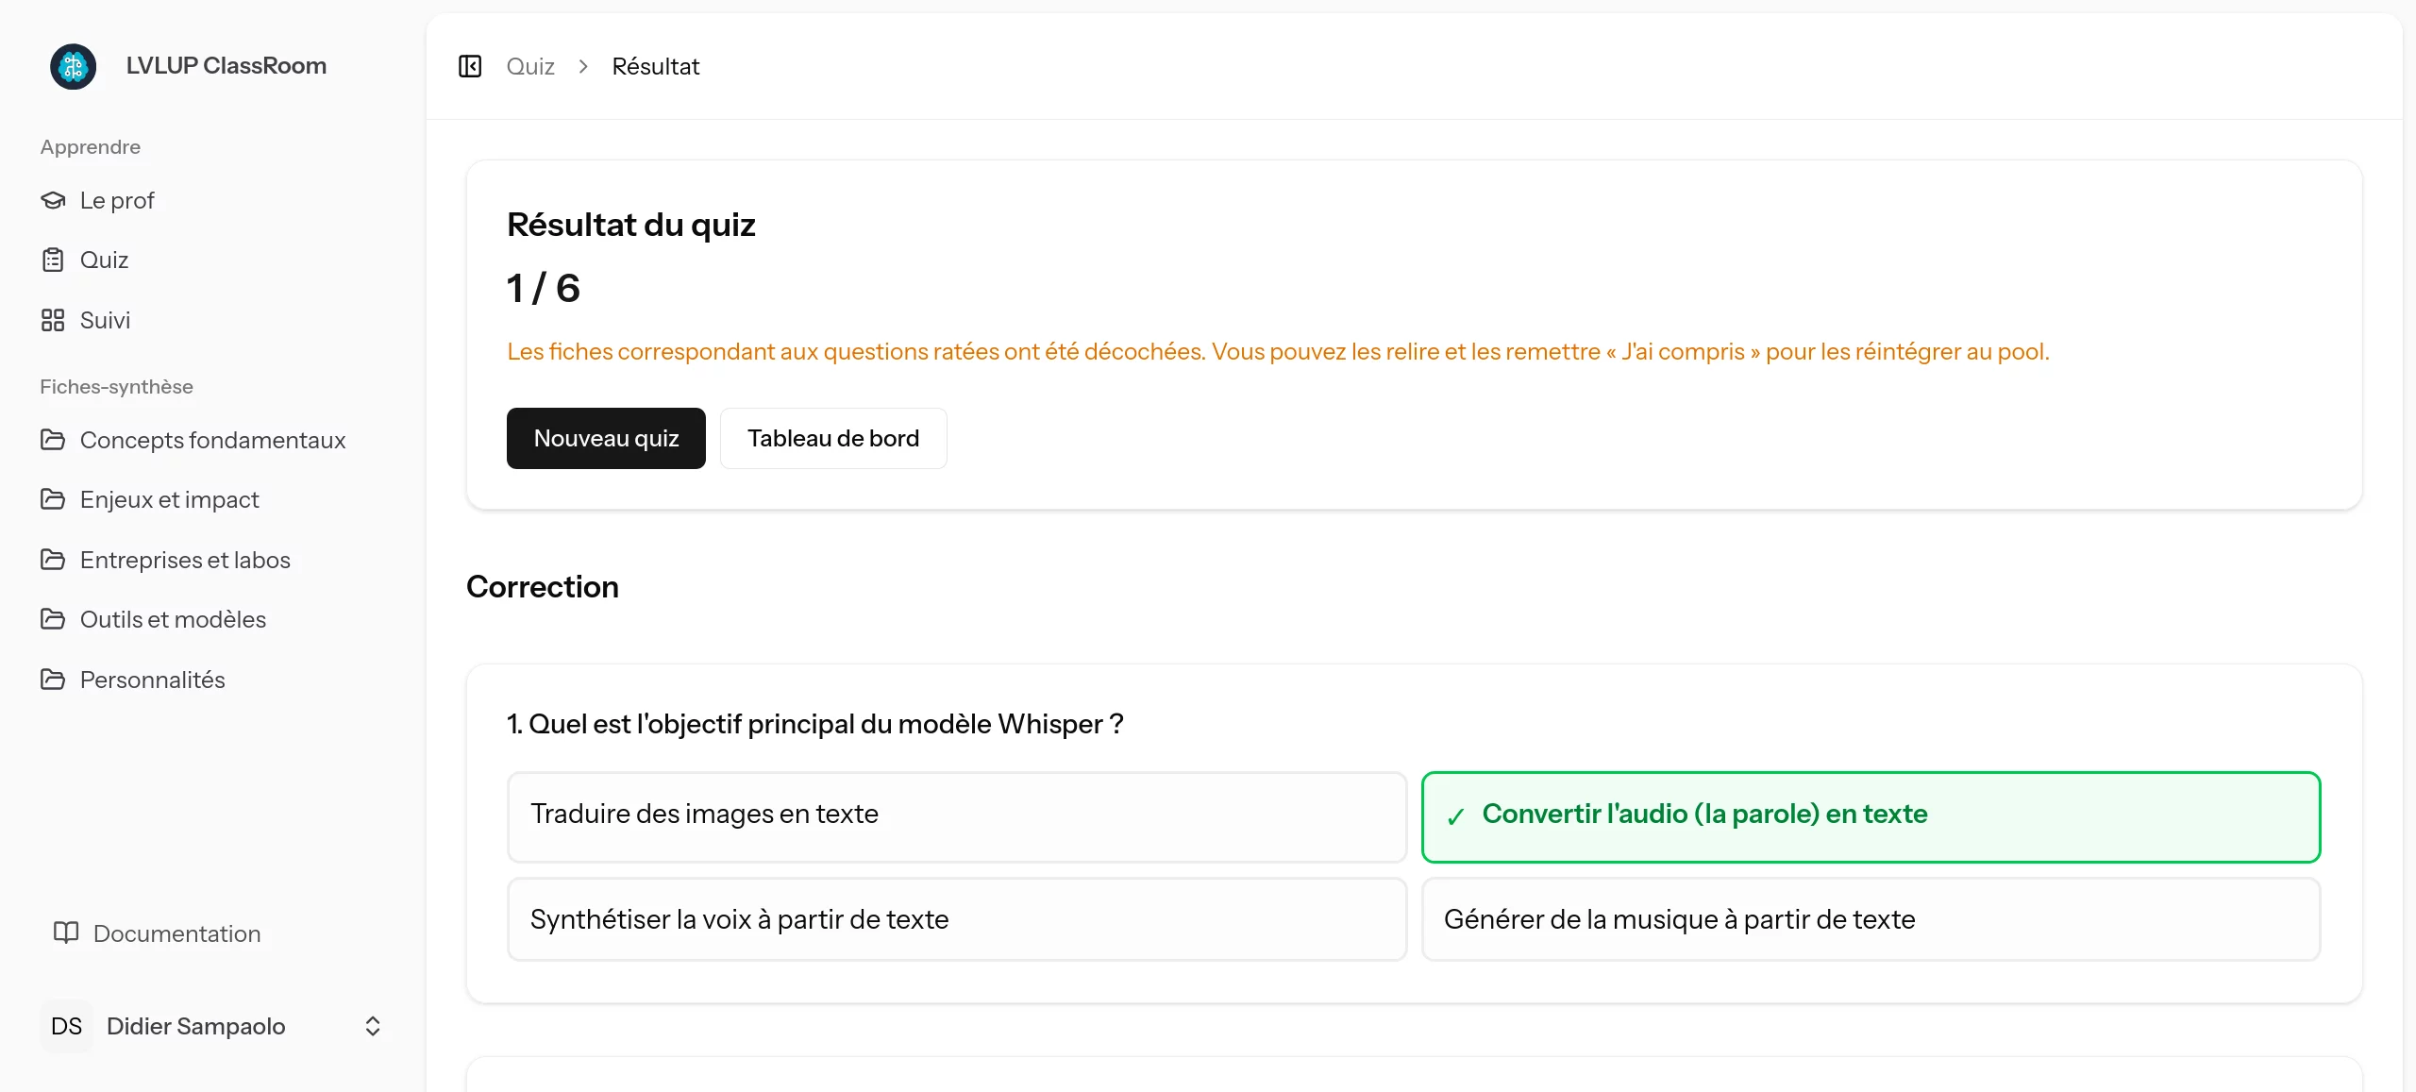Click the folder icon beside Concepts fondamentaux

(54, 440)
